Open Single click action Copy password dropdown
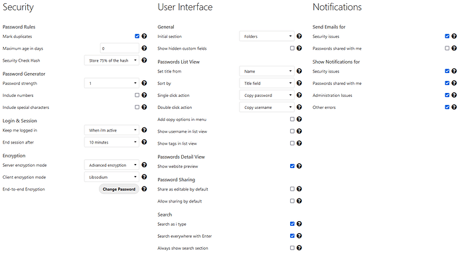 click(x=267, y=95)
